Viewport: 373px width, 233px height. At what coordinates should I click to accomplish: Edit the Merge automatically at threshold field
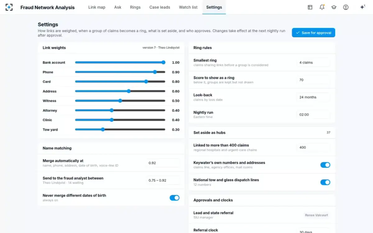point(163,163)
